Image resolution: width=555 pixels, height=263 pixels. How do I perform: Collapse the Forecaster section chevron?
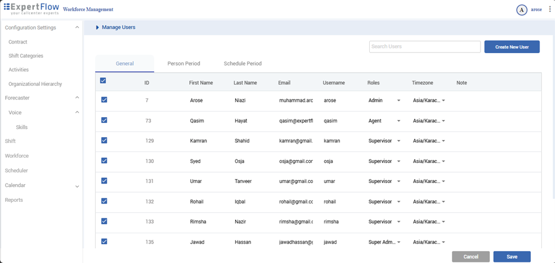pos(77,98)
